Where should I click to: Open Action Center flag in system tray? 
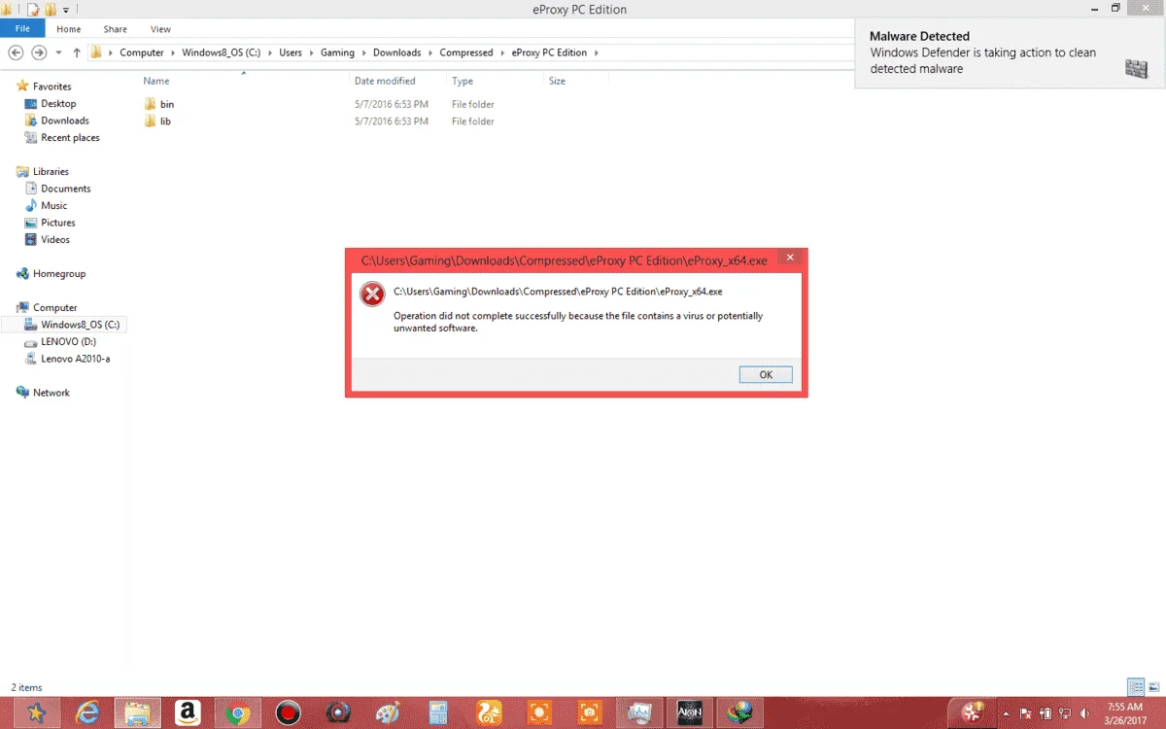[x=1028, y=713]
